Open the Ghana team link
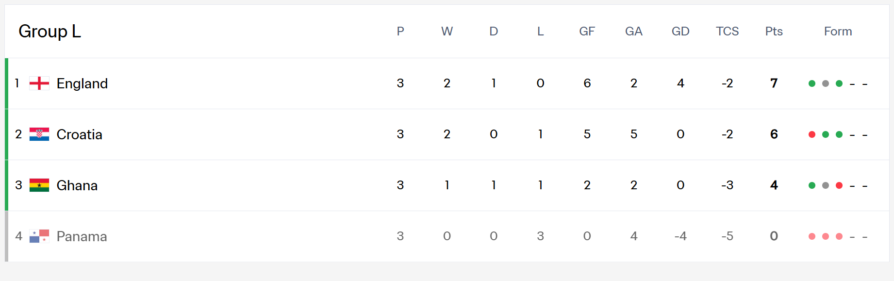894x281 pixels. point(77,185)
